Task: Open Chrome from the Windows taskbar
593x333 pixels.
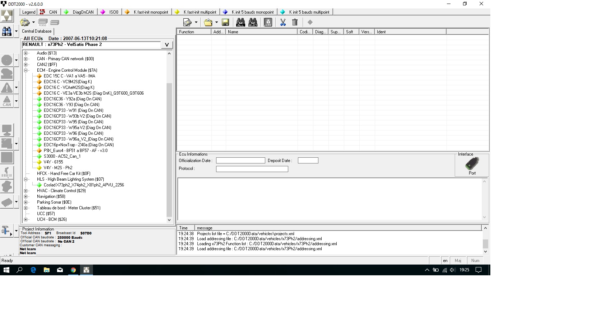Action: pos(73,270)
